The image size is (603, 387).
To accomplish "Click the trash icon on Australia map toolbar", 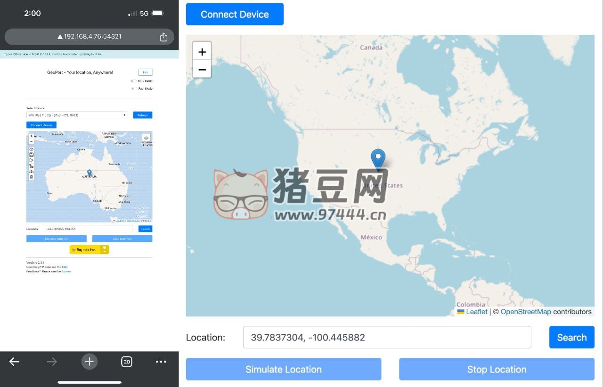I will pos(32,177).
